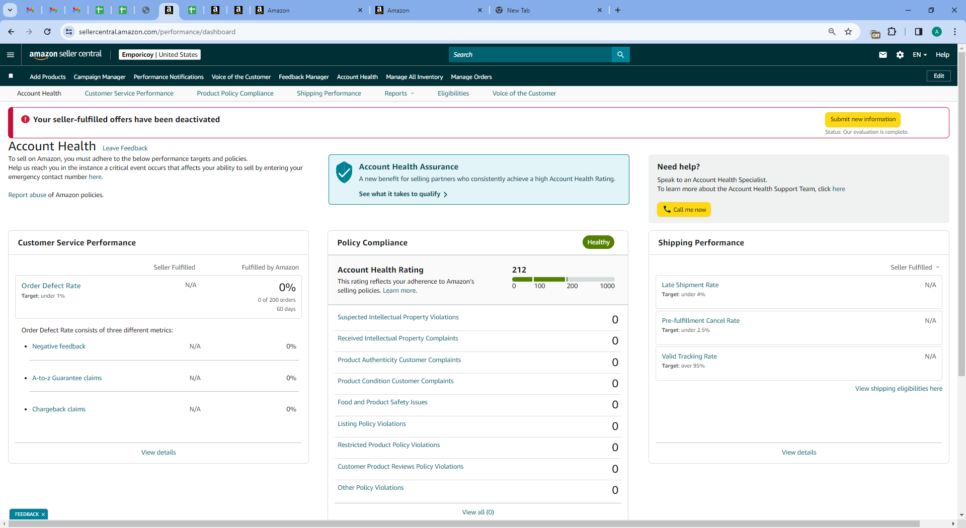The image size is (966, 528).
Task: Open Manage Orders
Action: point(471,77)
